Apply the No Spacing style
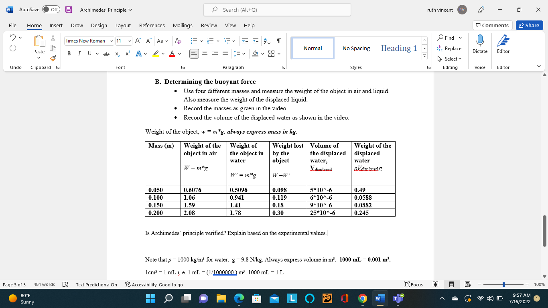The height and width of the screenshot is (308, 548). [356, 48]
